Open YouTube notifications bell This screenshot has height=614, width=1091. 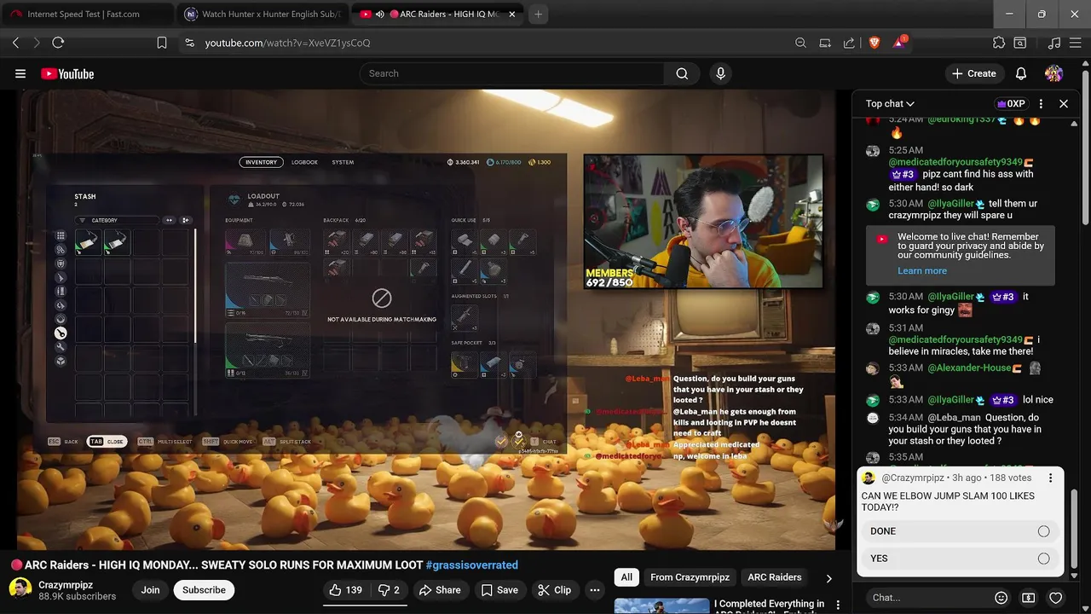click(x=1021, y=73)
